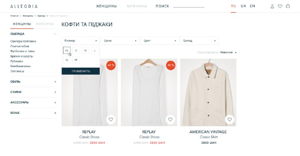Screen dimensions: 300x156
Task: Open the Цвет color filter
Action: [x=160, y=40]
